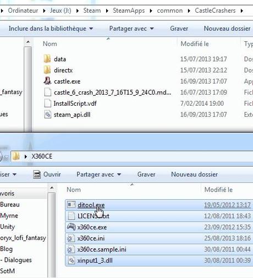Select the x360ce.exe gamepad icon
The width and height of the screenshot is (253, 278).
click(71, 227)
